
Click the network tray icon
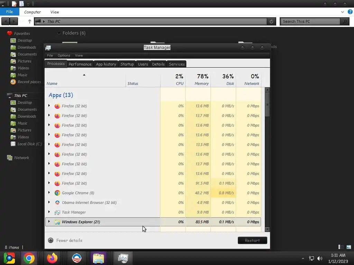pyautogui.click(x=311, y=258)
